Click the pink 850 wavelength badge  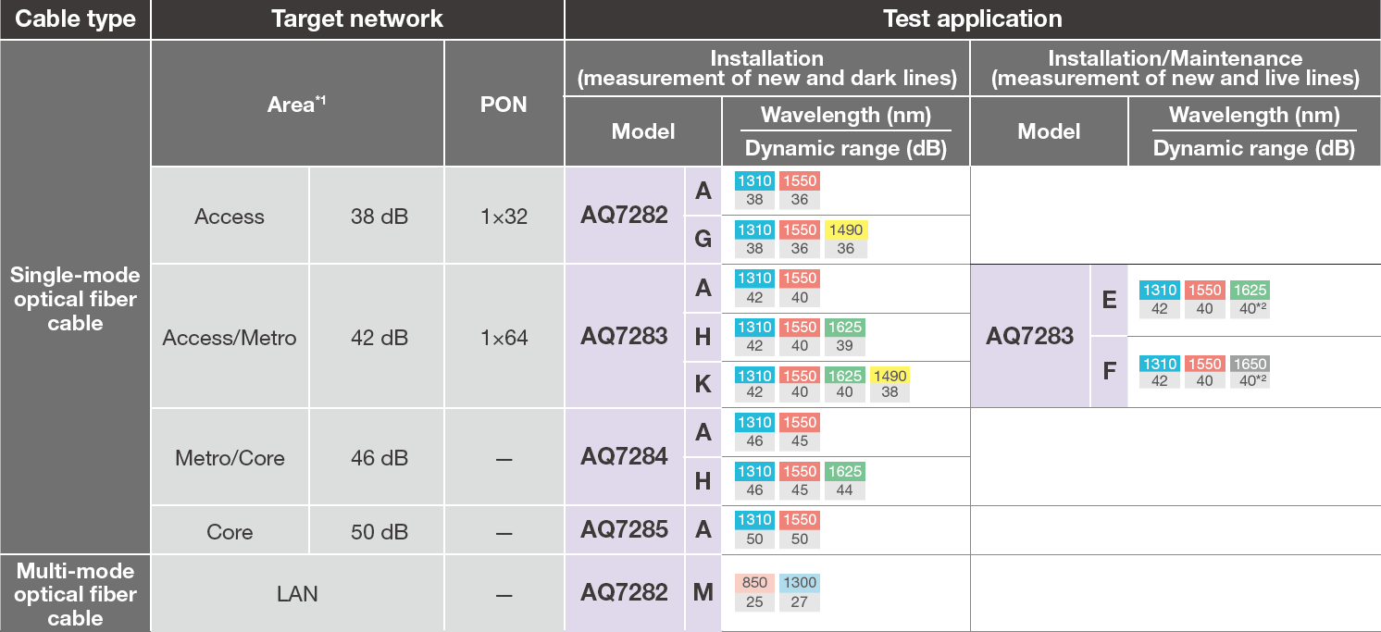point(755,584)
